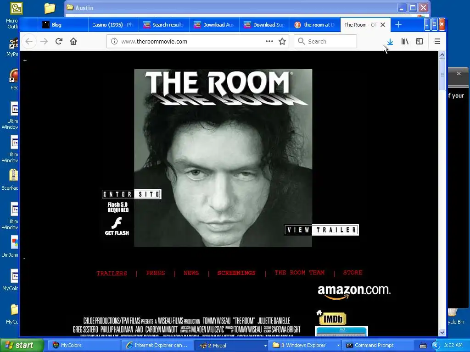Toggle the sidebar view icon
This screenshot has width=470, height=352.
coord(420,41)
